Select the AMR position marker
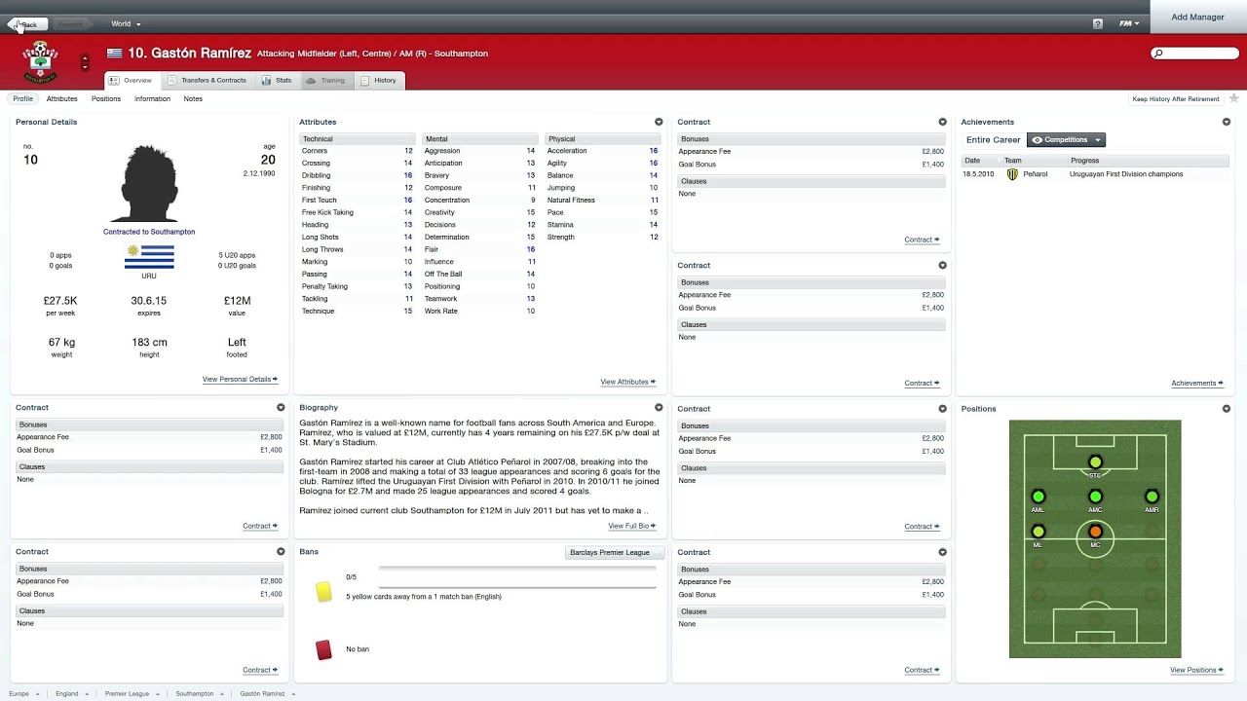Image resolution: width=1247 pixels, height=701 pixels. pos(1152,497)
